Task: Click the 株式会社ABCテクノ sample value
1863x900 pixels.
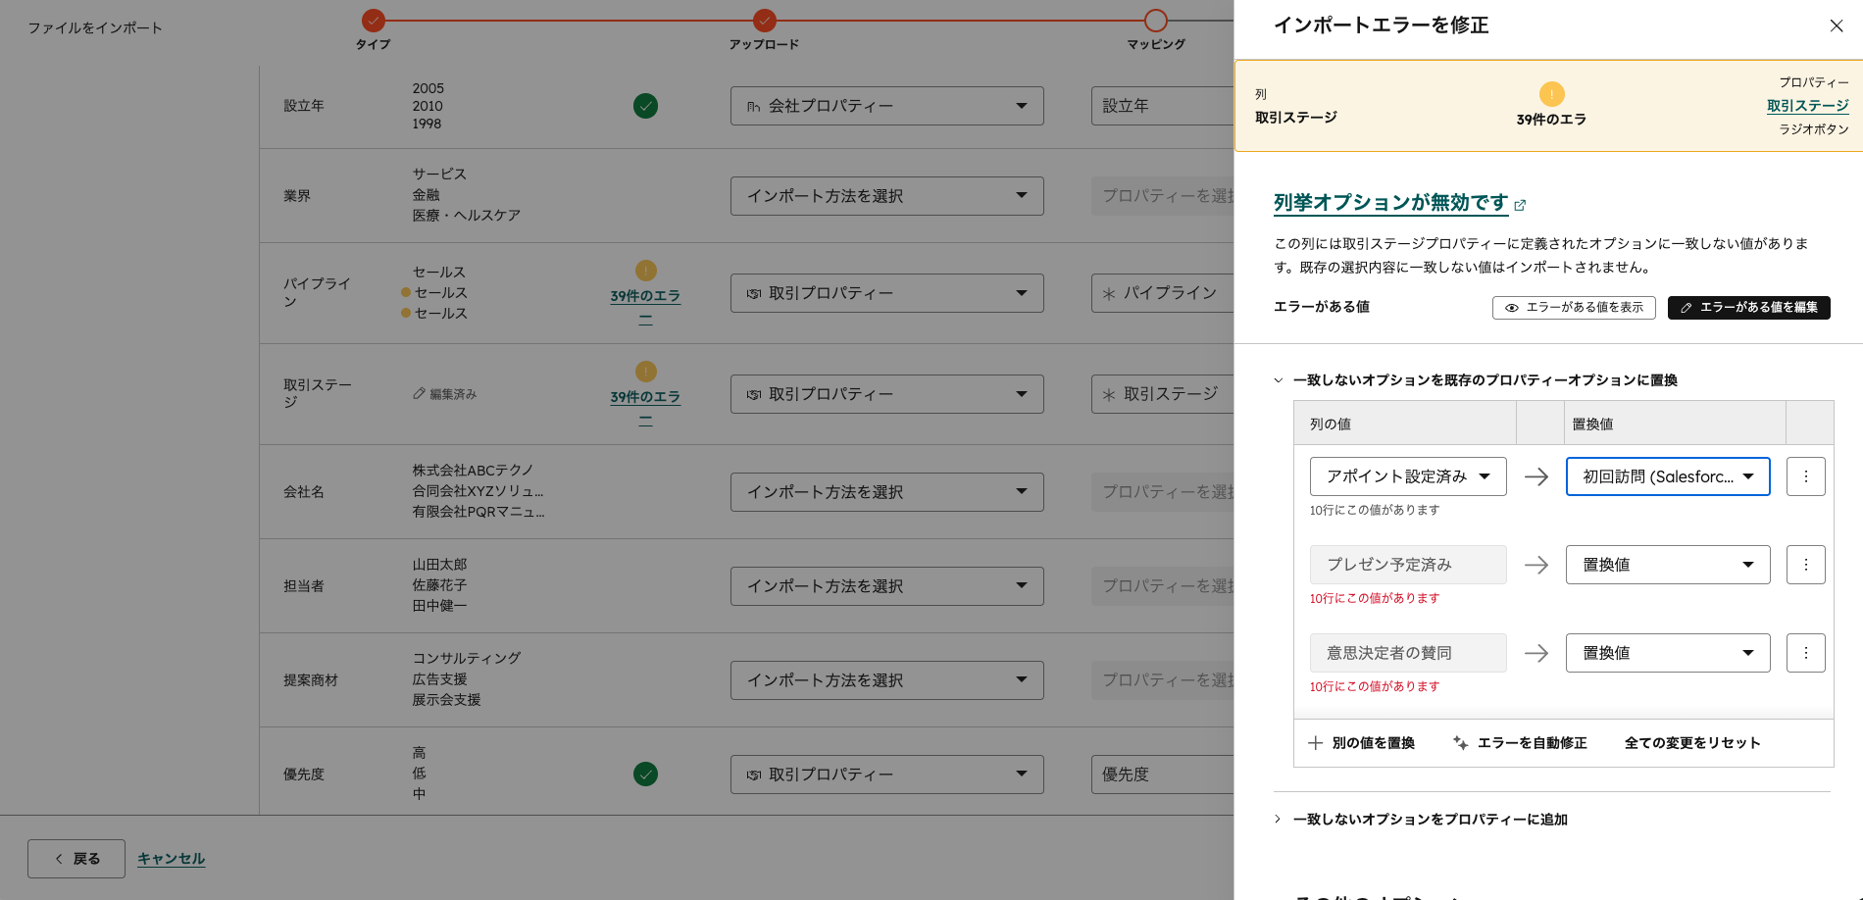Action: coord(473,471)
